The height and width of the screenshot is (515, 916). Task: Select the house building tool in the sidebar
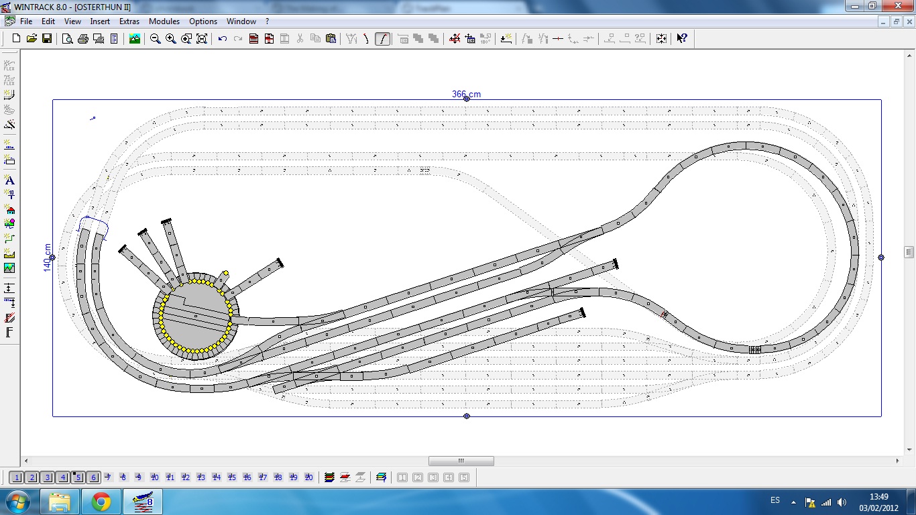pos(9,209)
